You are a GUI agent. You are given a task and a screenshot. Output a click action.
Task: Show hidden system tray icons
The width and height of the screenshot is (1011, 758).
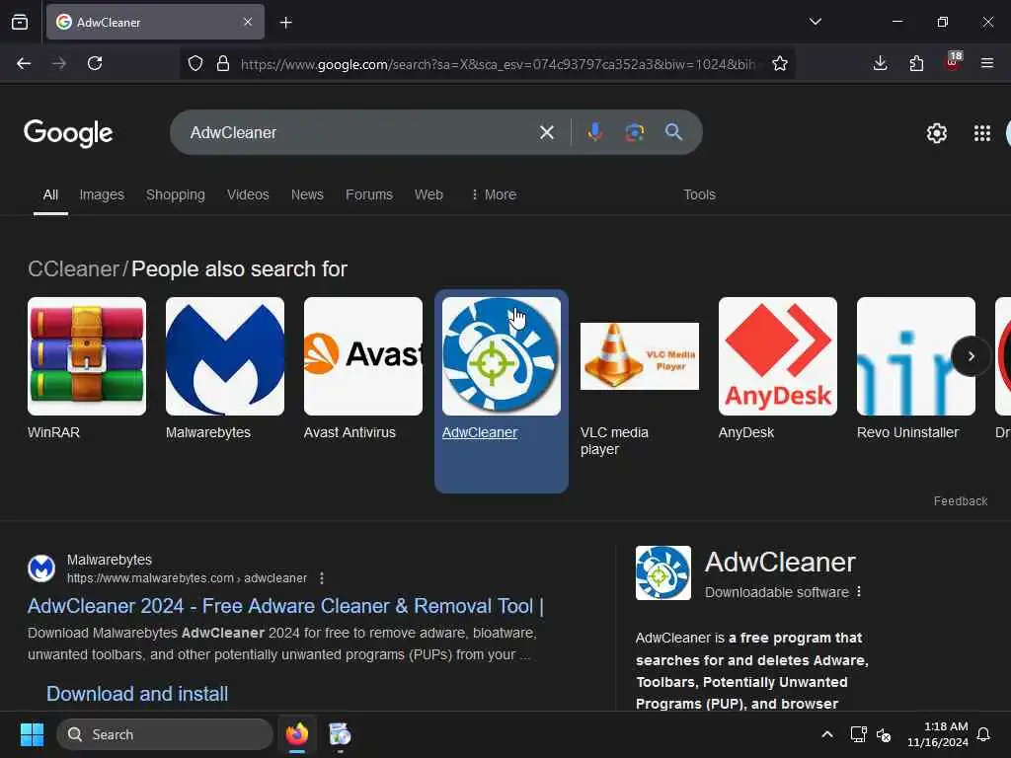(x=827, y=734)
